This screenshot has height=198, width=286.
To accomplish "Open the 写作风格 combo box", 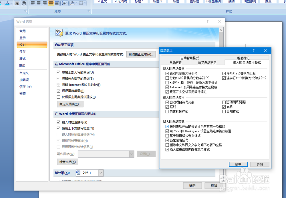I will pos(106,154).
